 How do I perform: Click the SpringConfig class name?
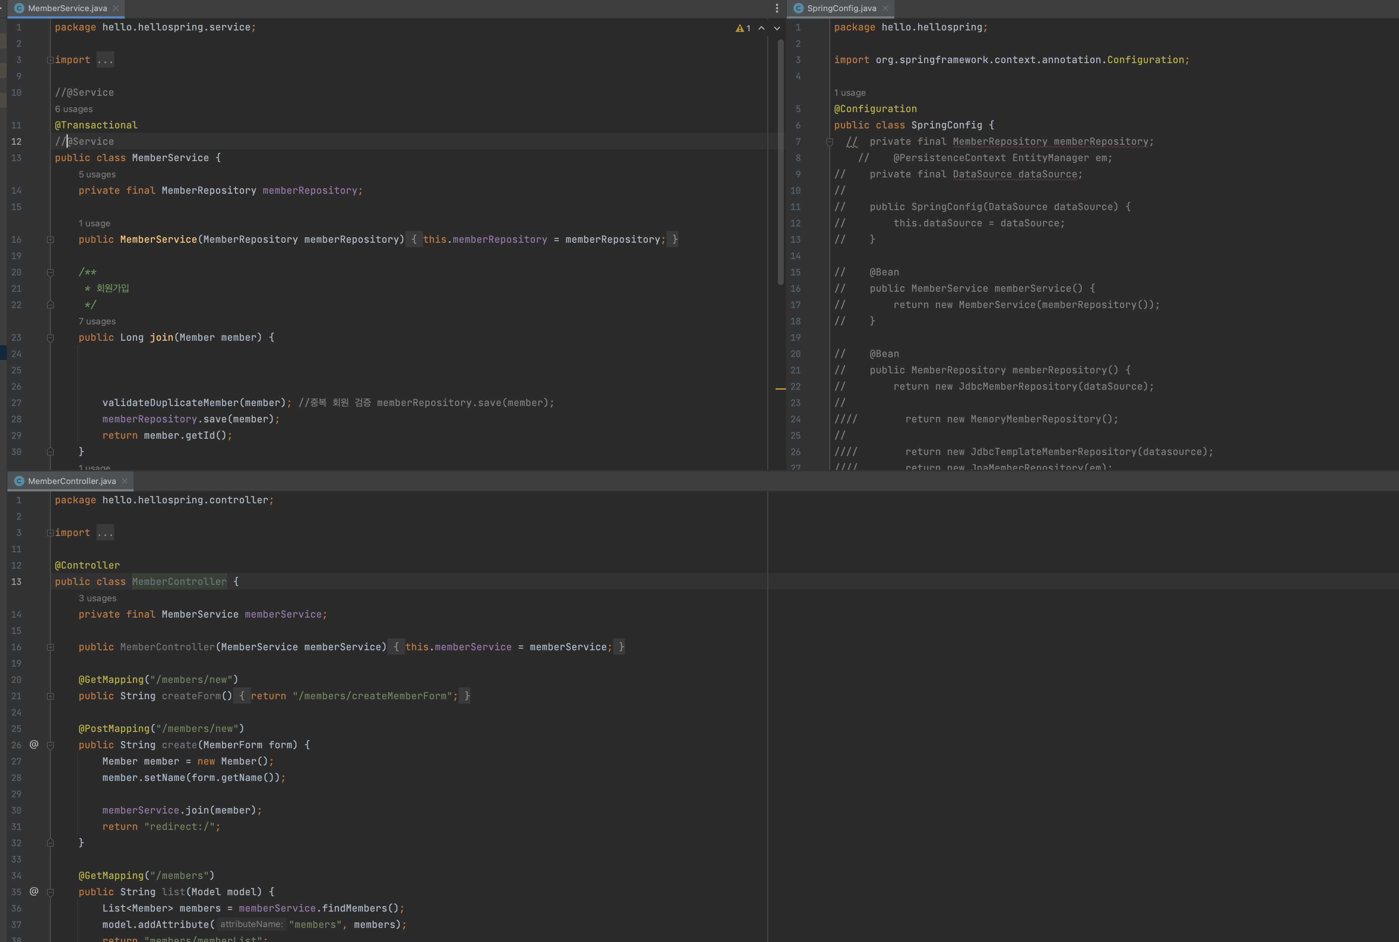coord(947,125)
